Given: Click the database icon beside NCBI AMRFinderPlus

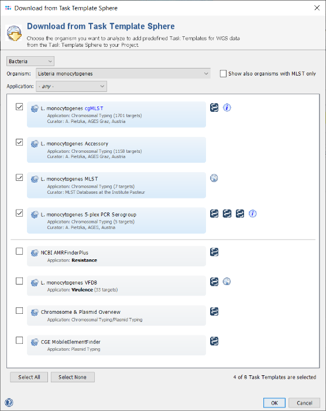Looking at the screenshot, I should point(214,252).
